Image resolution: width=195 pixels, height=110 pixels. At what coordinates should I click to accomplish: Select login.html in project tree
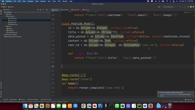click(13, 22)
